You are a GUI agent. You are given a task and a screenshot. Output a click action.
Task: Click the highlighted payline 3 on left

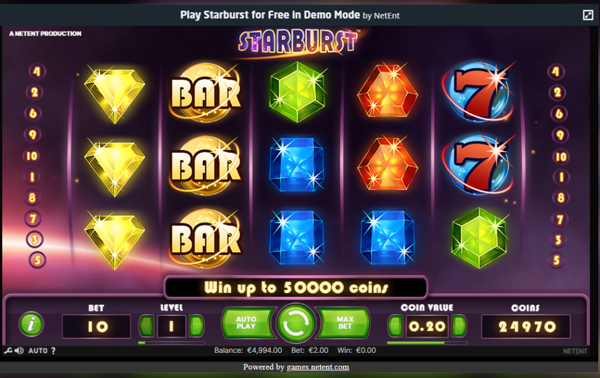35,240
